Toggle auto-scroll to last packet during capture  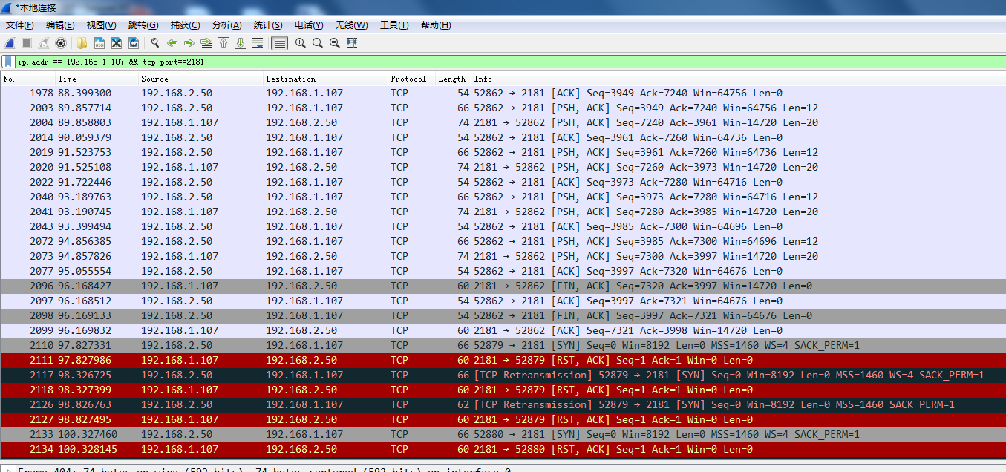point(258,43)
